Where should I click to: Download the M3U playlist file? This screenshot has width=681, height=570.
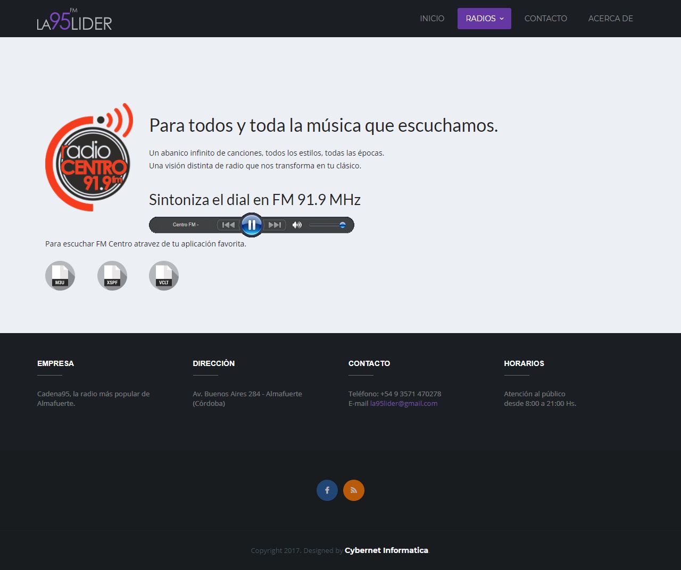click(x=60, y=276)
